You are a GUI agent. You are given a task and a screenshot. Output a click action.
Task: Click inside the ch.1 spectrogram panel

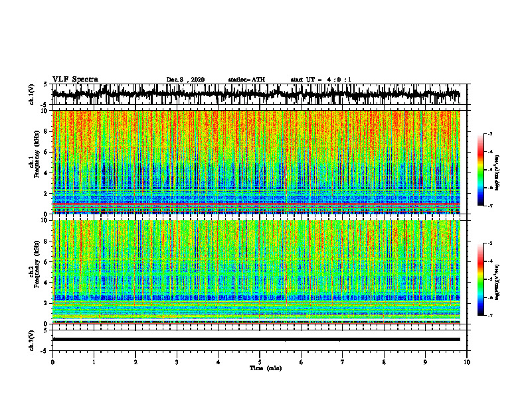256,162
